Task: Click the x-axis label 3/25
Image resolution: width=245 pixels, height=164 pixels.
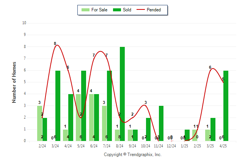Action: tap(210, 146)
